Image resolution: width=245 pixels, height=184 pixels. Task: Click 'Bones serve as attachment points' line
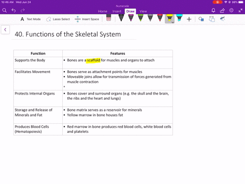pyautogui.click(x=105, y=72)
